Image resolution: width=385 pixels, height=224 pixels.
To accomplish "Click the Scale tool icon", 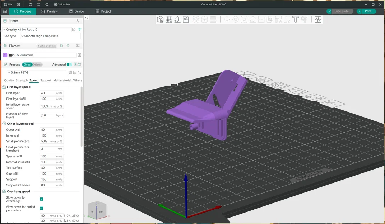I will pyautogui.click(x=244, y=19).
